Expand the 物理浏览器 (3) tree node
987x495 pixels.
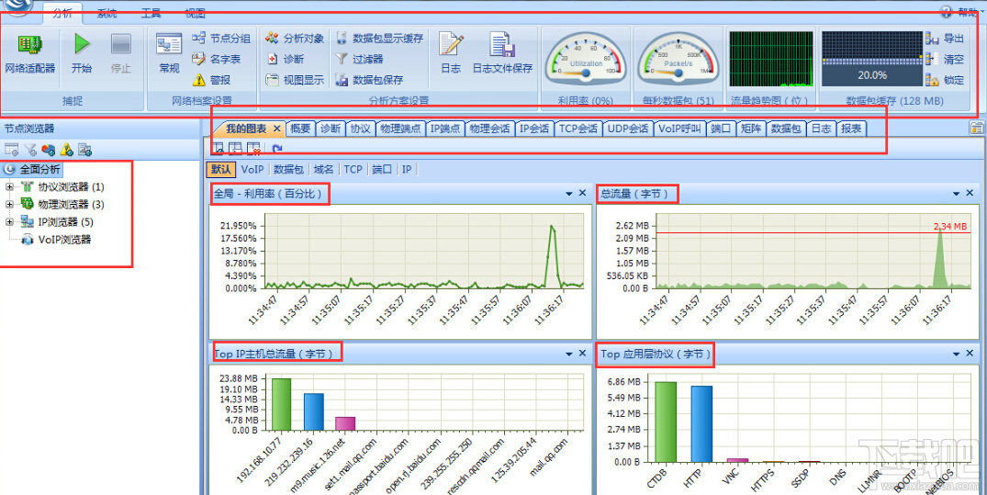pyautogui.click(x=9, y=204)
